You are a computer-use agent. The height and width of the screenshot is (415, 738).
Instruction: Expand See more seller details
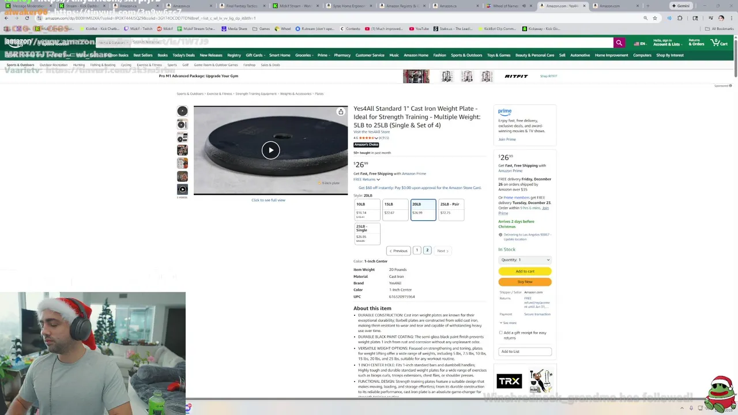508,323
